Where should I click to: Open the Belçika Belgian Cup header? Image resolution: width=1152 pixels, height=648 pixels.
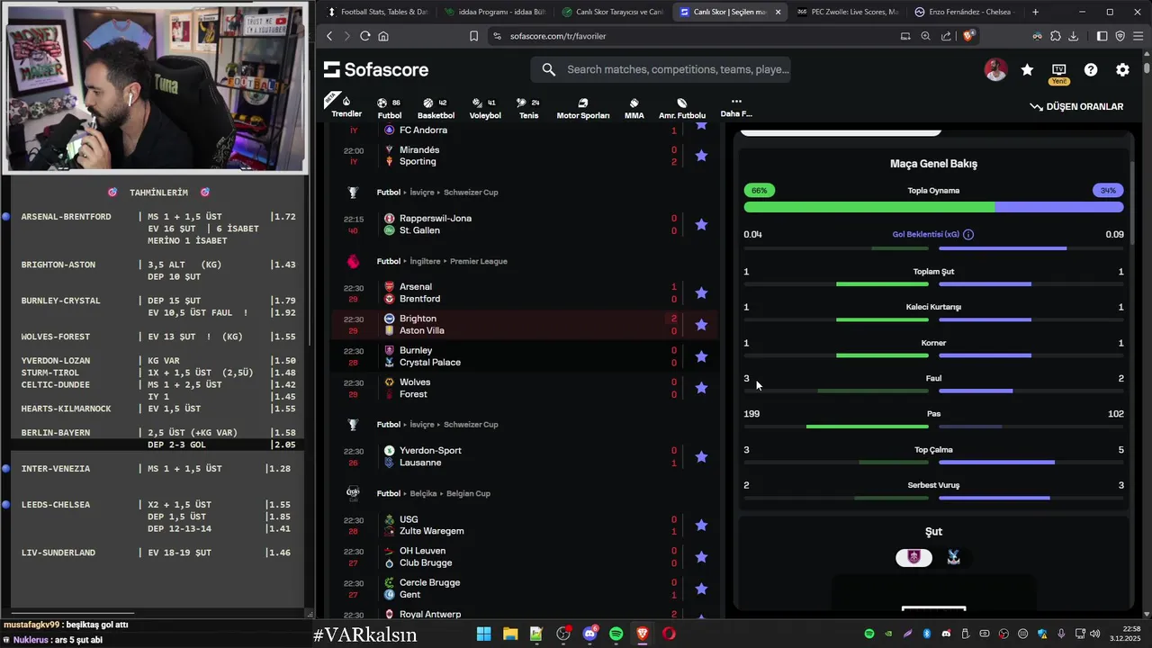coord(434,493)
